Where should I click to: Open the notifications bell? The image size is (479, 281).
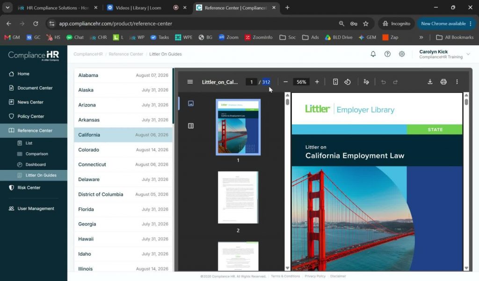pyautogui.click(x=373, y=54)
